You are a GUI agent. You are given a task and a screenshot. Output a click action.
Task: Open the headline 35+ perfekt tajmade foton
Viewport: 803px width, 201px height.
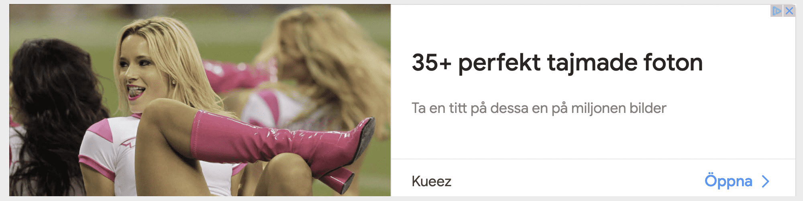point(557,63)
